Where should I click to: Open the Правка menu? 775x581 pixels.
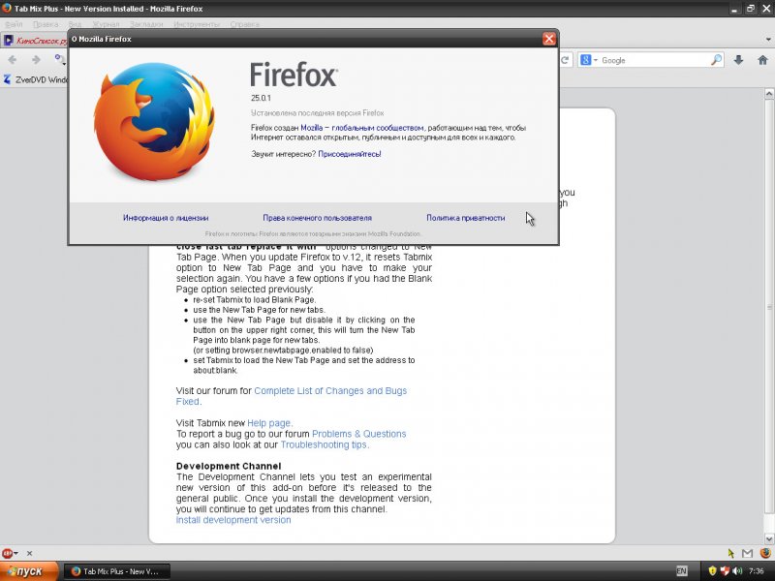click(x=46, y=23)
